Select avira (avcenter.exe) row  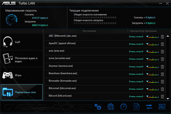coord(105,59)
